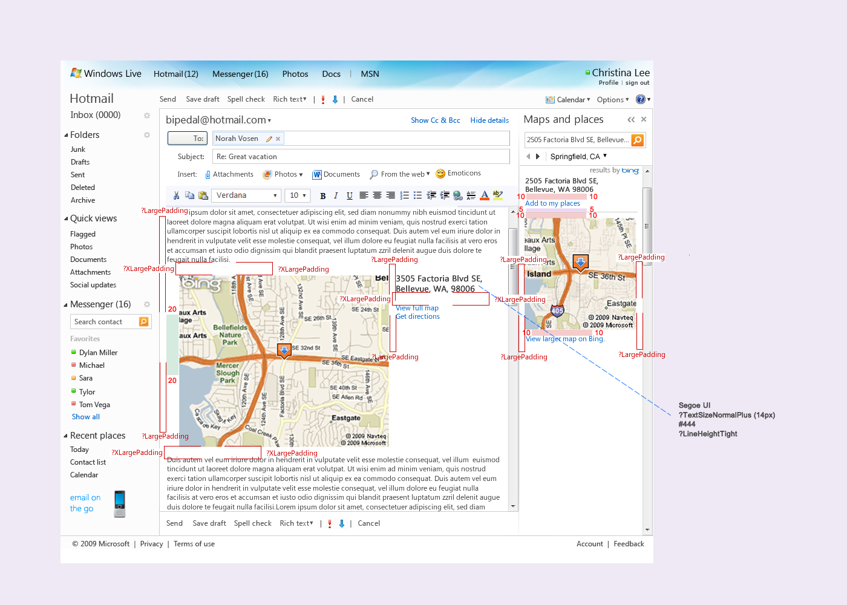The height and width of the screenshot is (605, 847).
Task: Click sign out link
Action: [637, 83]
